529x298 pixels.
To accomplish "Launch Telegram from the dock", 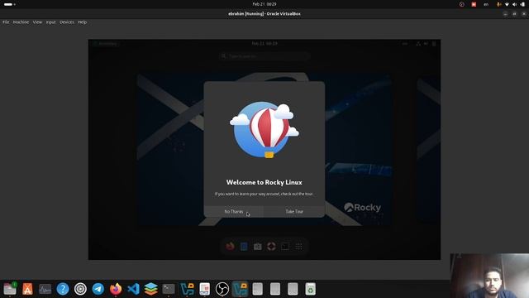I will click(x=98, y=289).
